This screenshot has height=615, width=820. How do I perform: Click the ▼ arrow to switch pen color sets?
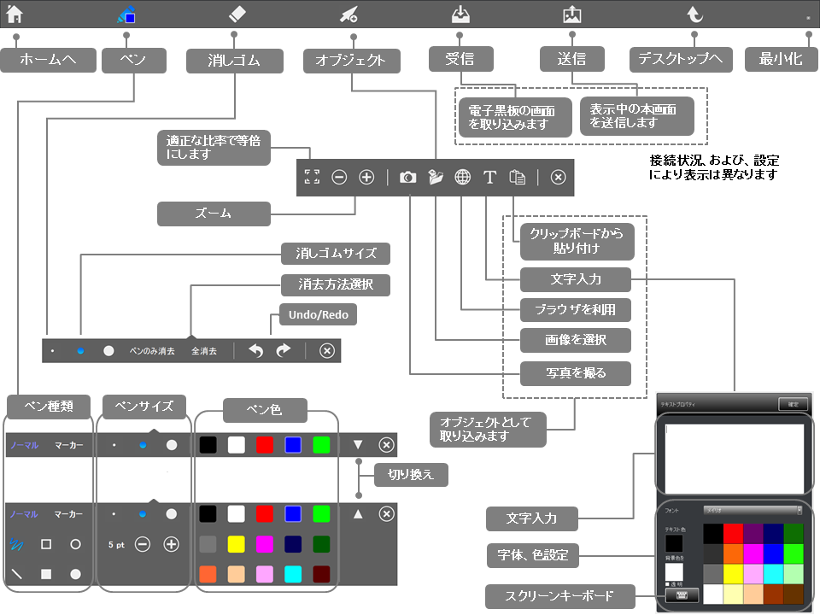tap(358, 444)
